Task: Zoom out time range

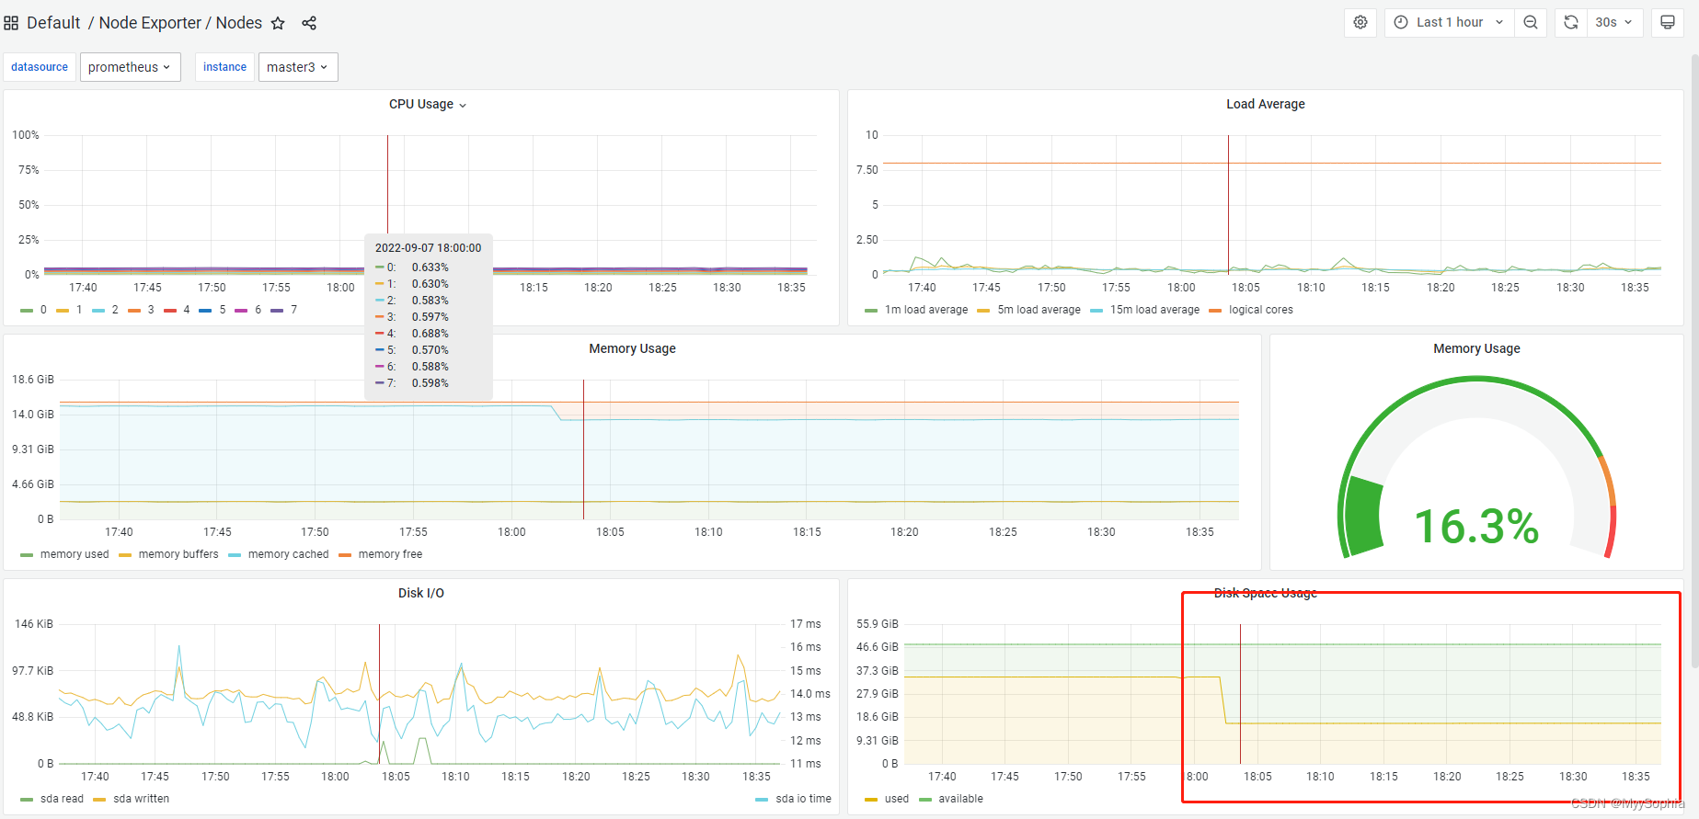Action: tap(1531, 22)
